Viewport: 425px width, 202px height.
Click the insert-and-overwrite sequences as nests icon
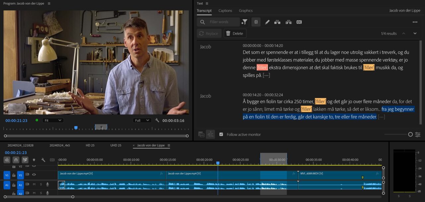[7, 160]
